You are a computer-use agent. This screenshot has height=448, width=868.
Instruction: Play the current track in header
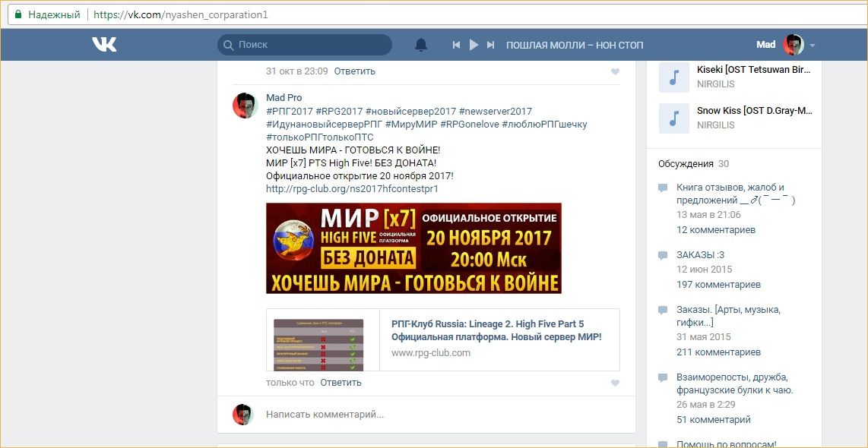[x=474, y=45]
